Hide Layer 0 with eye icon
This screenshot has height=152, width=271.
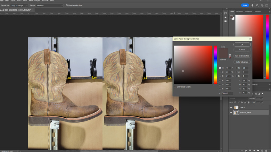[231, 108]
